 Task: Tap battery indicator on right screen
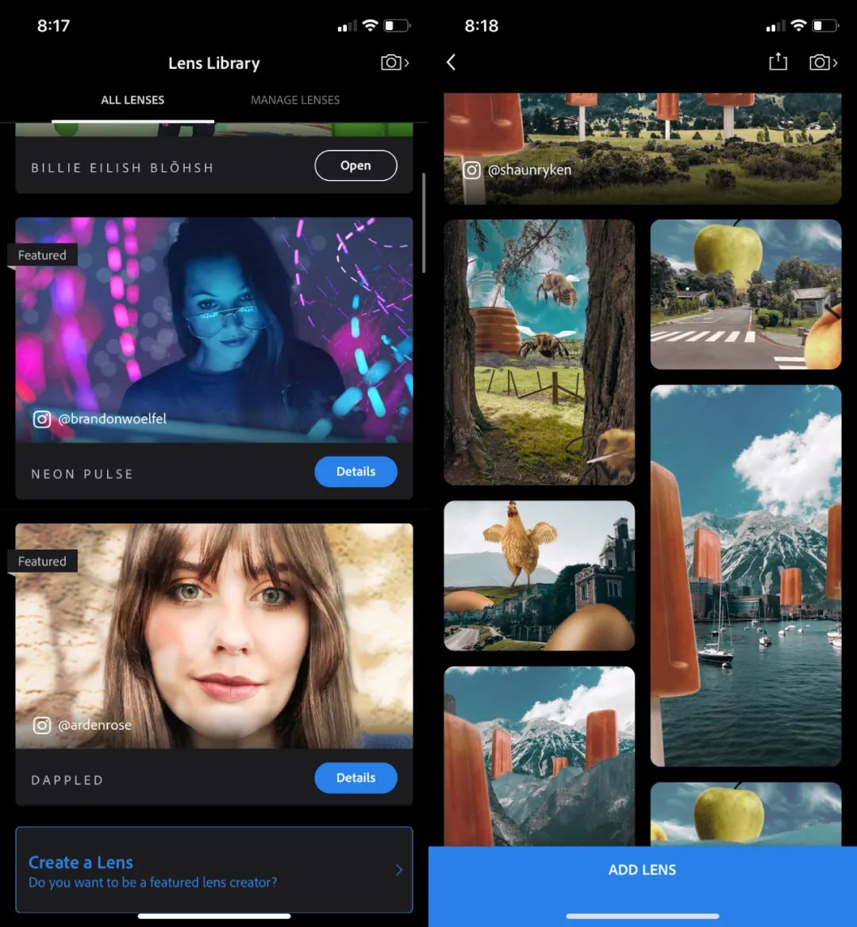coord(825,25)
